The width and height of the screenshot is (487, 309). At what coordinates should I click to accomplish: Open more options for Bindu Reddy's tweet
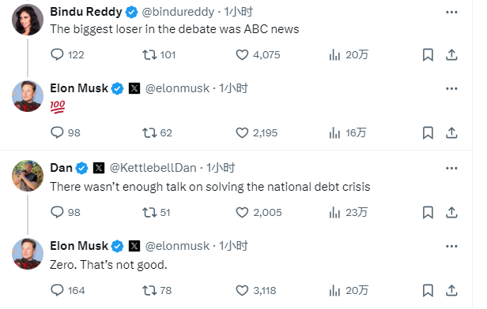tap(451, 12)
